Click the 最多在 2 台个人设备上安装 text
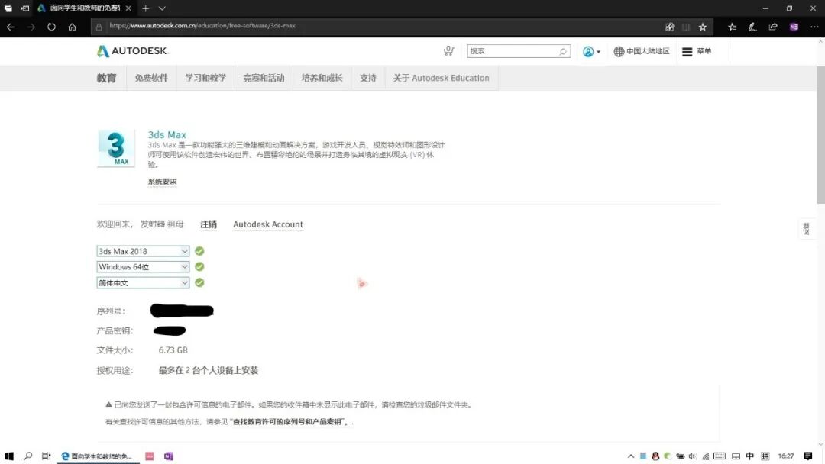The image size is (825, 464). click(x=209, y=370)
